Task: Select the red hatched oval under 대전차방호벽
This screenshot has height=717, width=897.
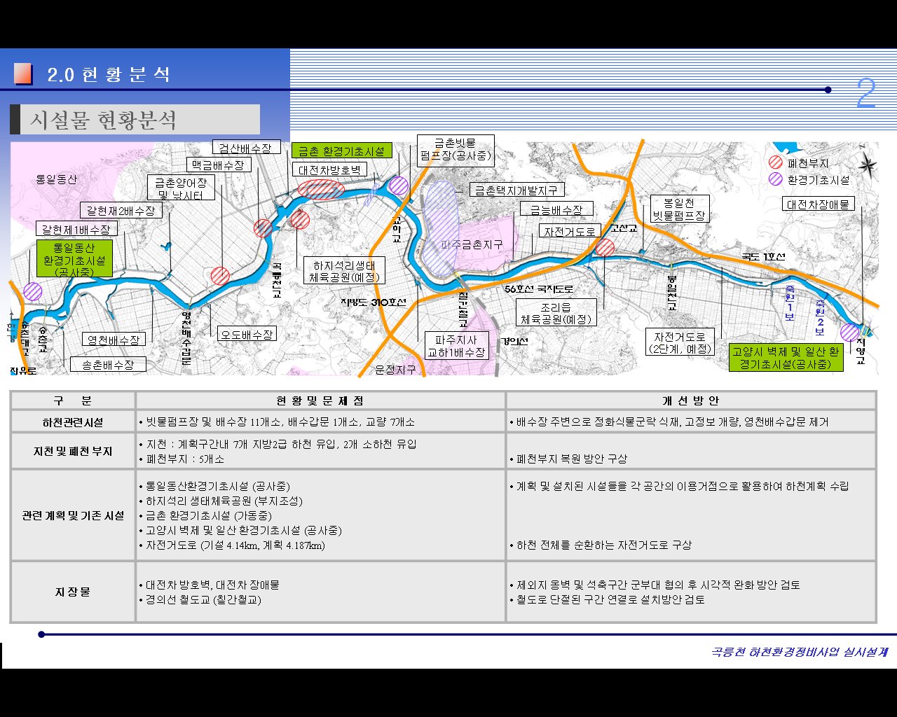Action: coord(320,189)
